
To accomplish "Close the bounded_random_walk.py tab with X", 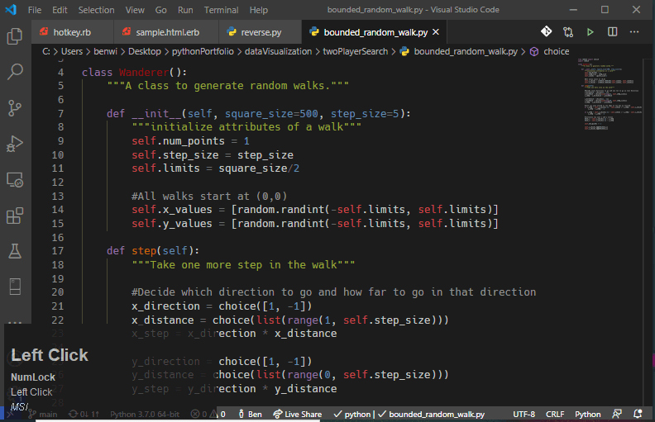I will point(436,31).
